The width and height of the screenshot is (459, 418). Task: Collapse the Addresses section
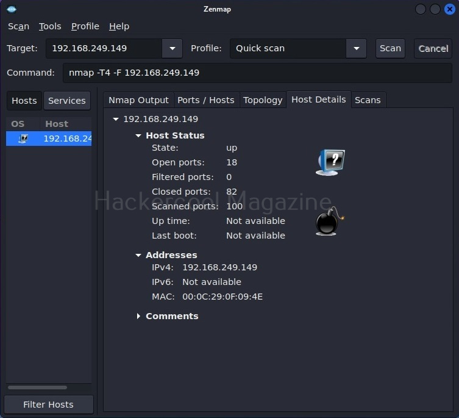(x=138, y=255)
